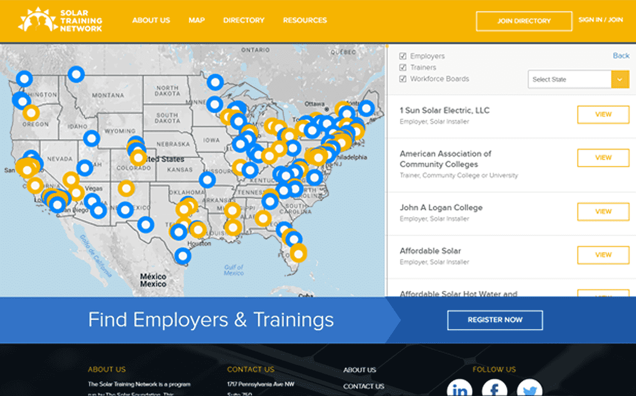This screenshot has height=396, width=636.
Task: Click the Solar Training Network logo
Action: click(60, 20)
